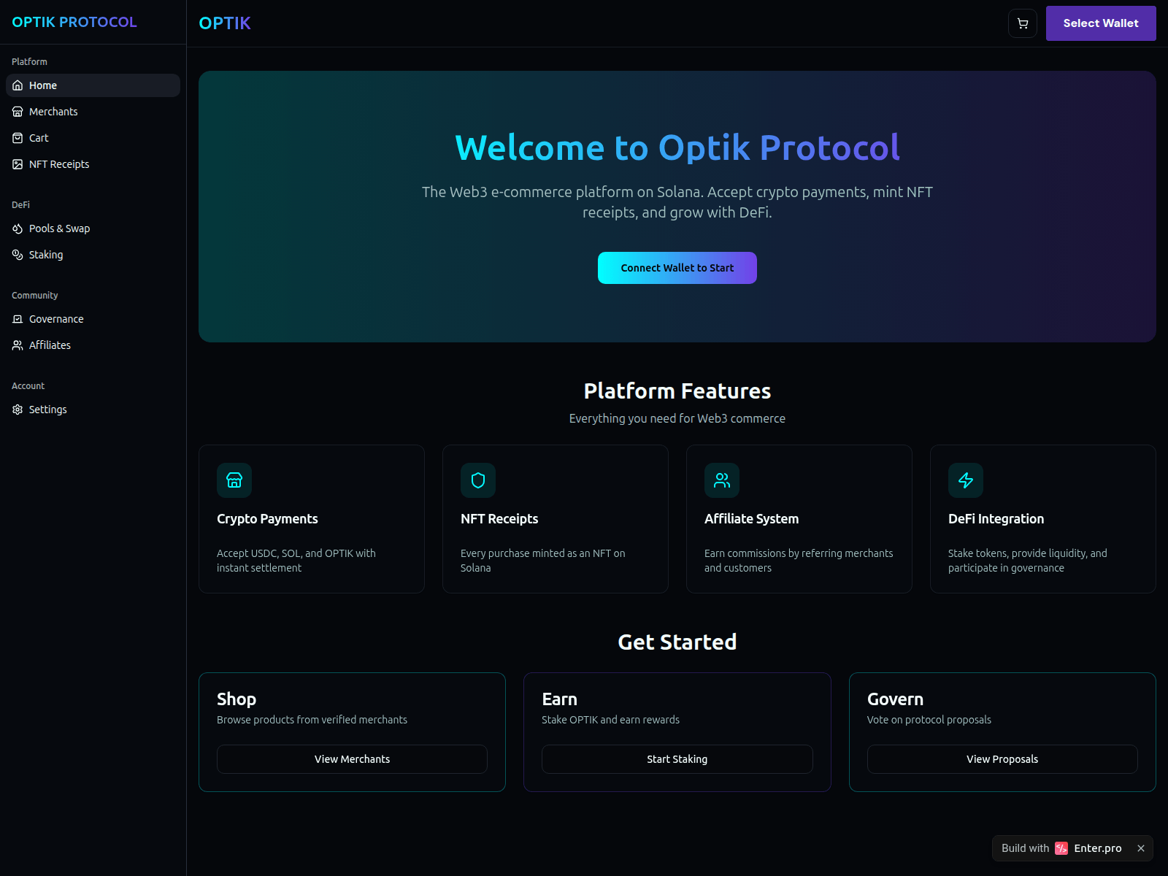Click the Shop card heading
Screen dimensions: 1168x876
click(237, 699)
